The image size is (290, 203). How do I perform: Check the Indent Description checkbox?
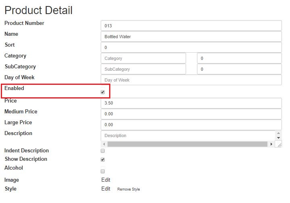pos(103,151)
